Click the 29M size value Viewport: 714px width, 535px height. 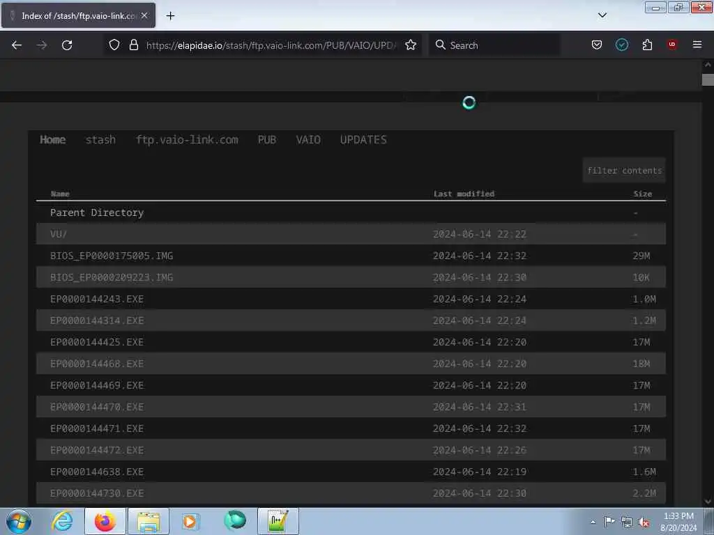(641, 256)
